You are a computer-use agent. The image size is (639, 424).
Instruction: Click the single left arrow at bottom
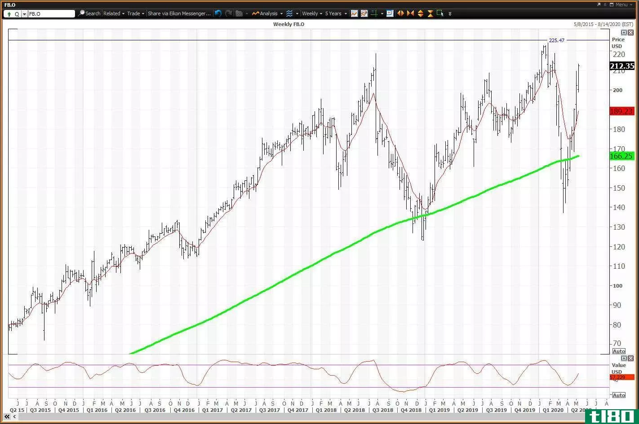point(15,417)
